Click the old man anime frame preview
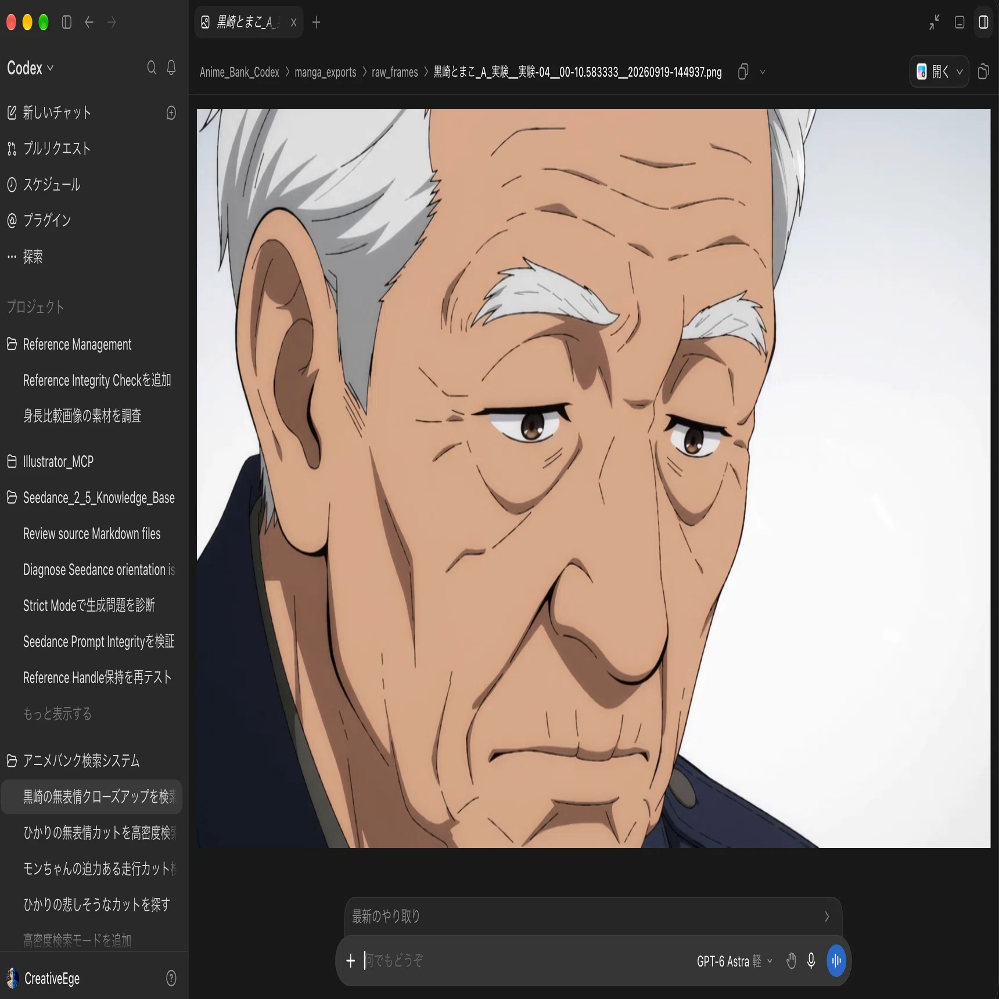The width and height of the screenshot is (999, 999). [593, 478]
